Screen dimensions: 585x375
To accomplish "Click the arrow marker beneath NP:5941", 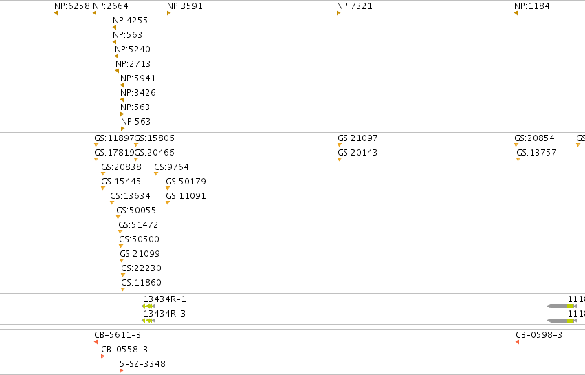I will tap(122, 85).
